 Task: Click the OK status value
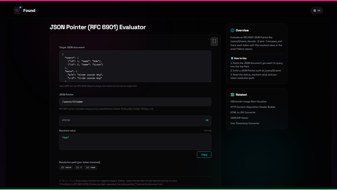tap(207, 120)
